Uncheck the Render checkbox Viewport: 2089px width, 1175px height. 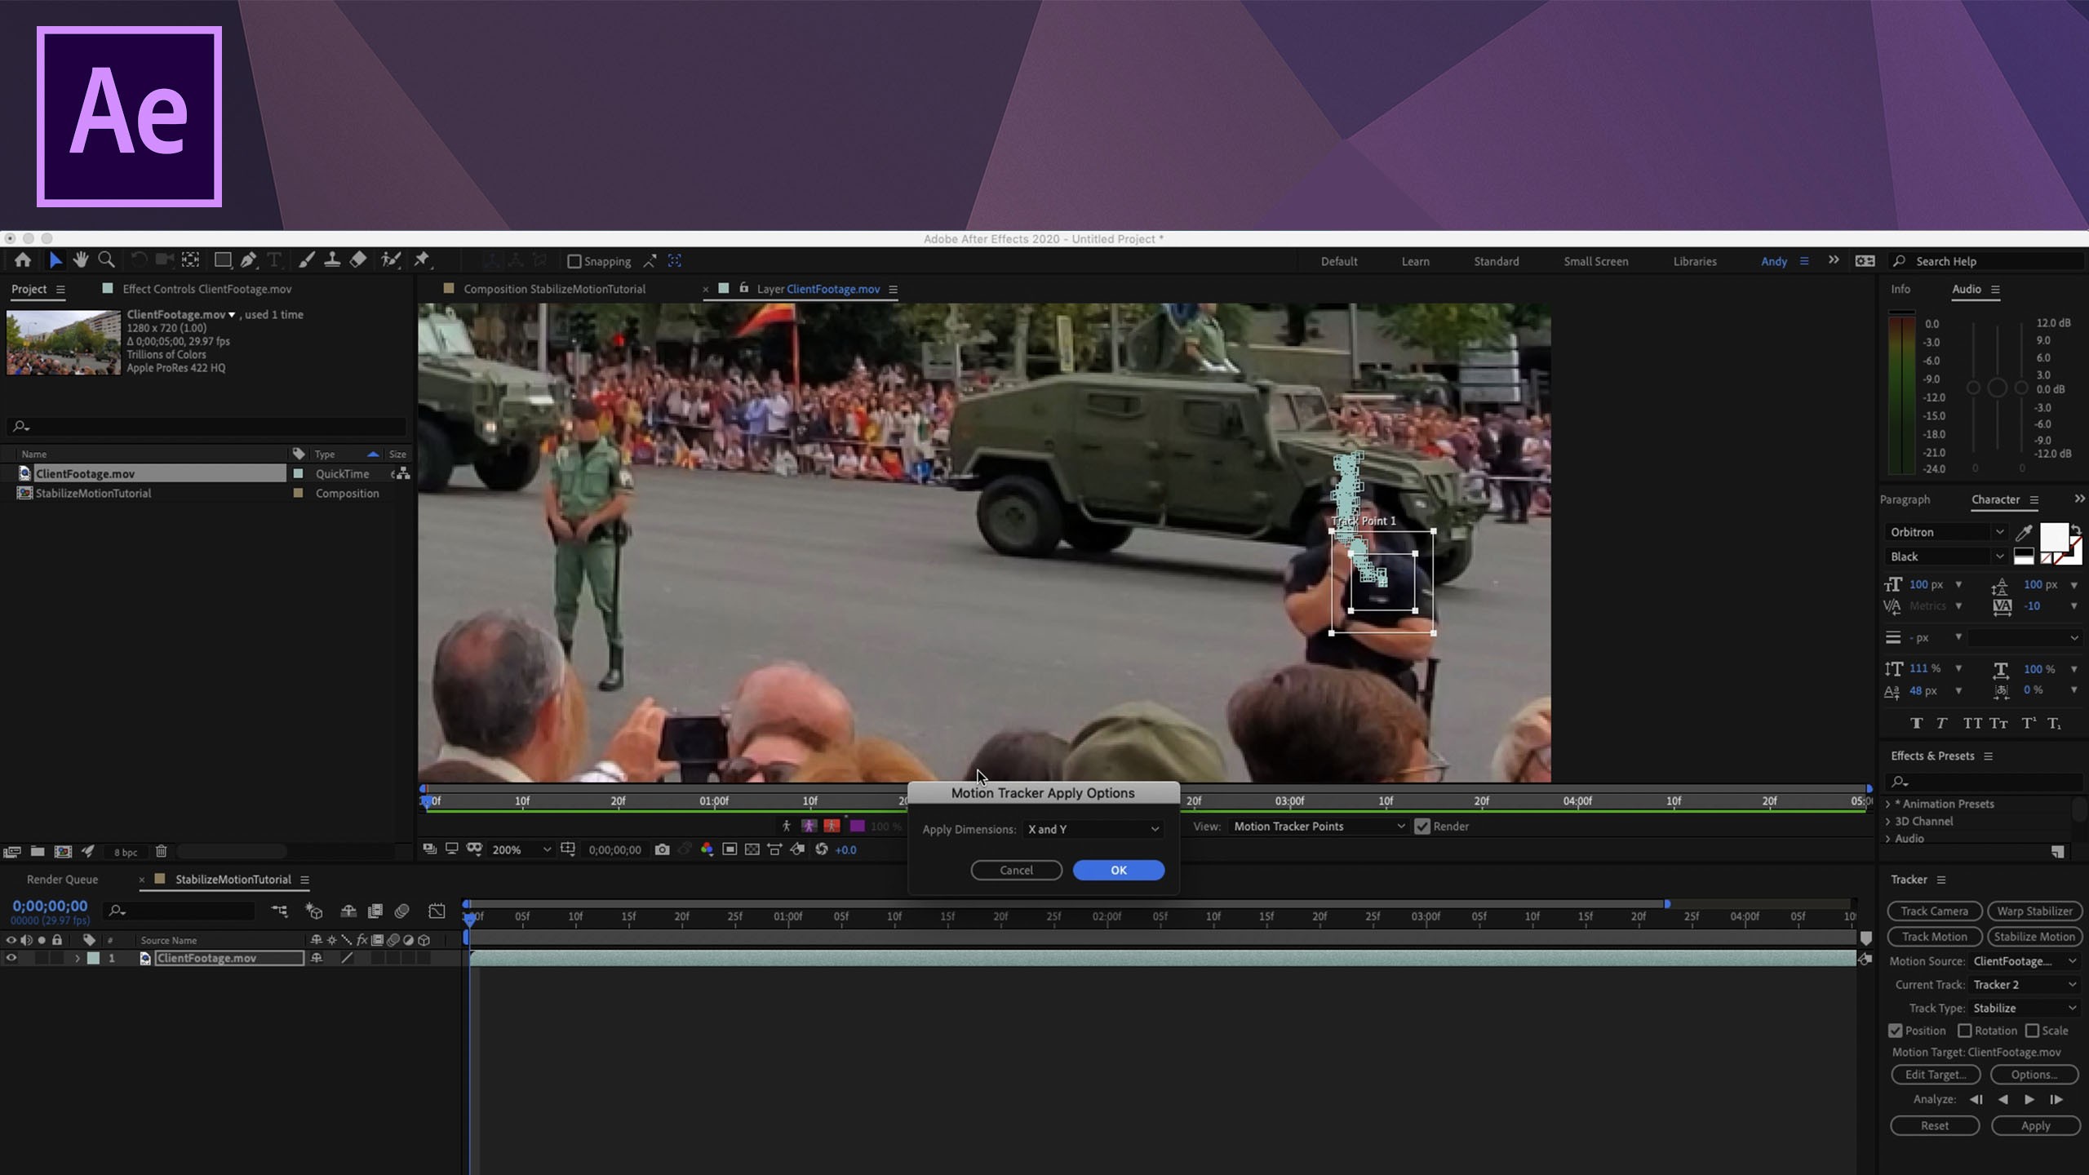click(x=1422, y=826)
